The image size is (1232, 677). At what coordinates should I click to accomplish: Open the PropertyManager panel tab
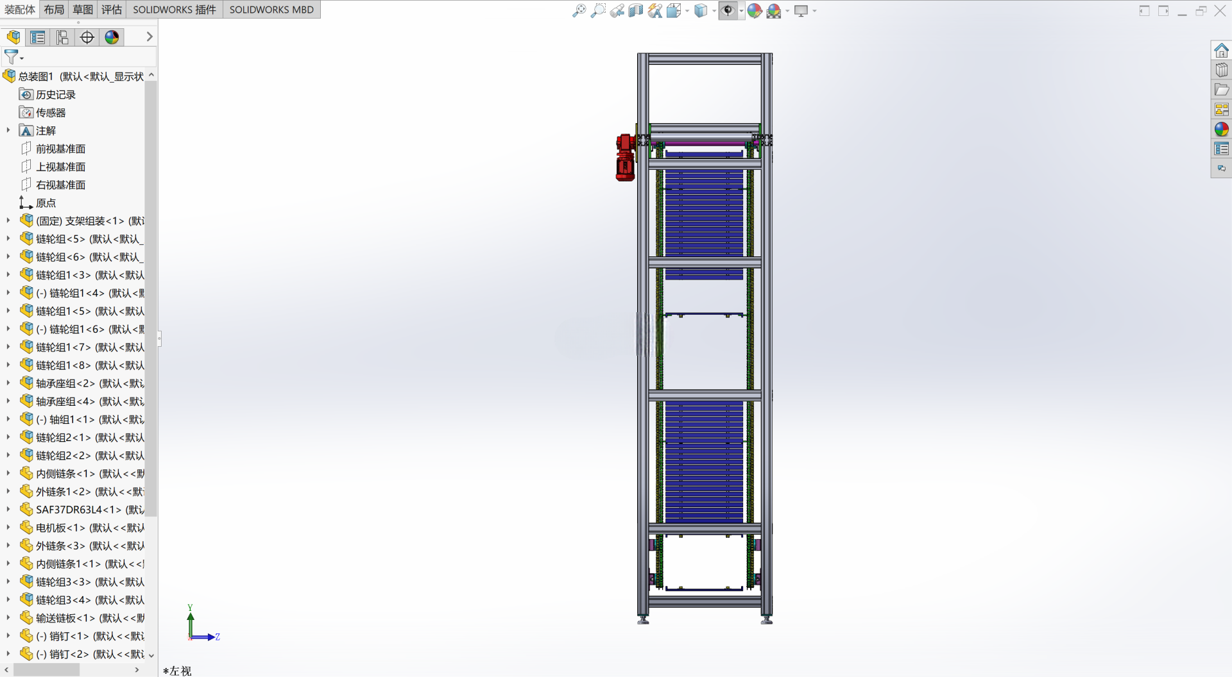[x=38, y=37]
